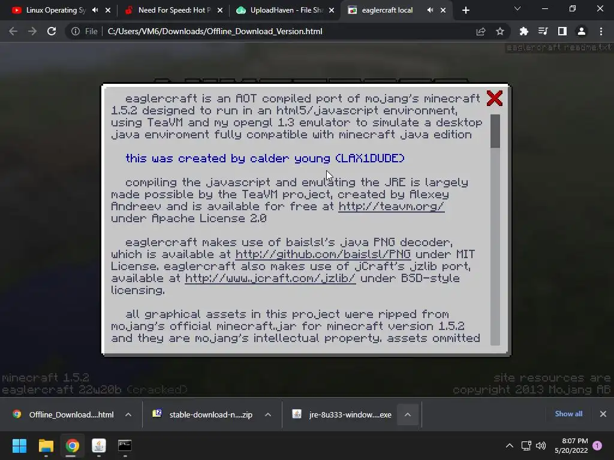Click Chrome icon in taskbar
The image size is (614, 460).
tap(72, 446)
